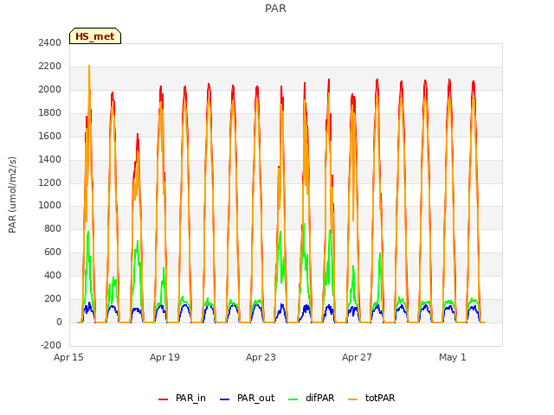Click the 600 y-axis tick label

coord(53,252)
